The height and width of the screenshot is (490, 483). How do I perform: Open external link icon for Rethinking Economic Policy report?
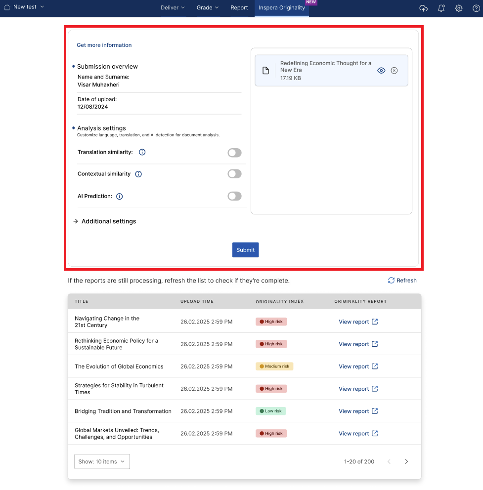pos(375,344)
